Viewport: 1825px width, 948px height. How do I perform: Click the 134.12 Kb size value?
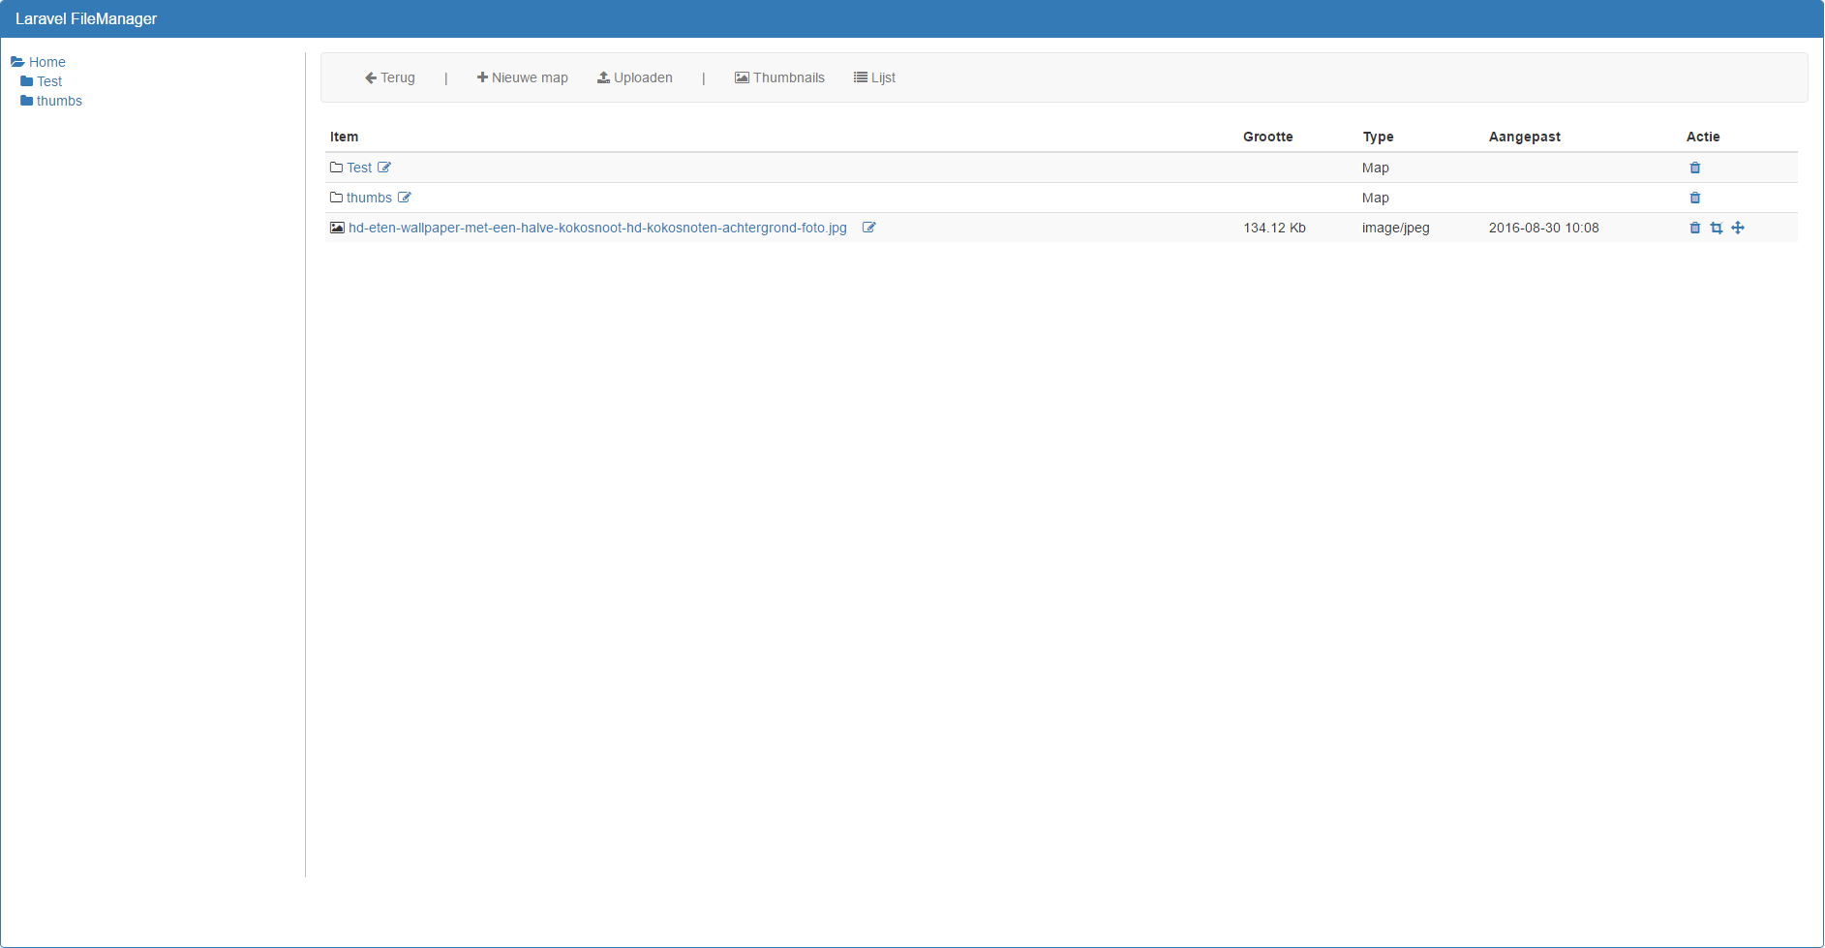tap(1275, 228)
